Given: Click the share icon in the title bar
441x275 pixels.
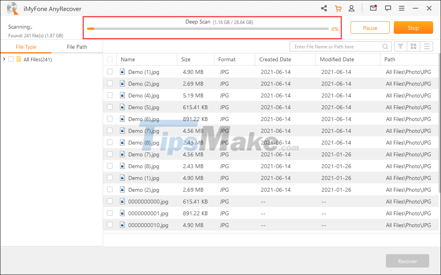Looking at the screenshot, I should point(324,8).
